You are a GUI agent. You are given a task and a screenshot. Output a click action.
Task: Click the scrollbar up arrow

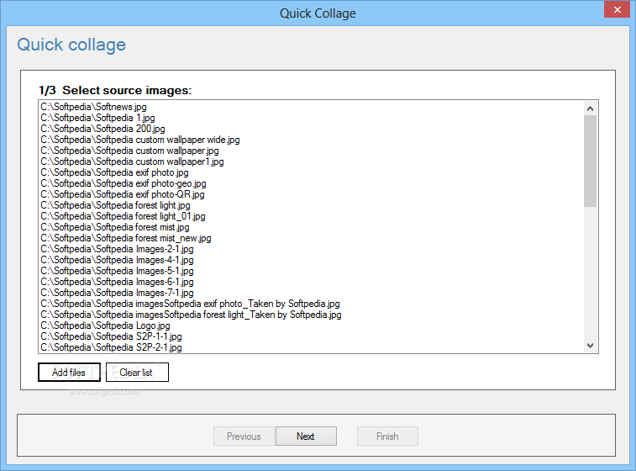pyautogui.click(x=590, y=108)
